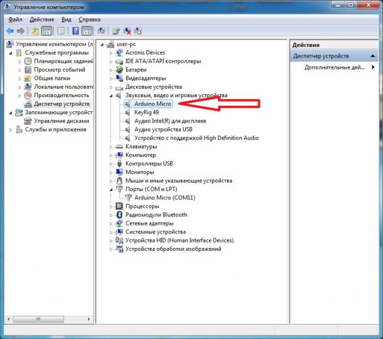Click the blue Back arrow toolbar button
Screen dimensions: 383x339
(x=10, y=31)
